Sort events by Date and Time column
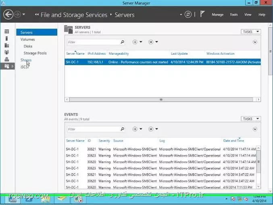 [233, 141]
